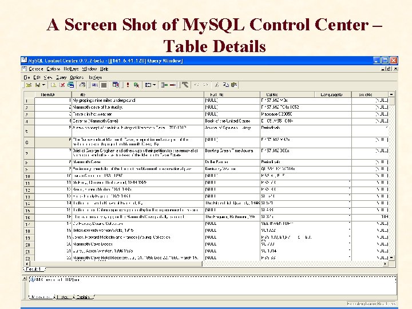Click the window icon left of the exclamation mark
The height and width of the screenshot is (309, 412).
(x=116, y=85)
